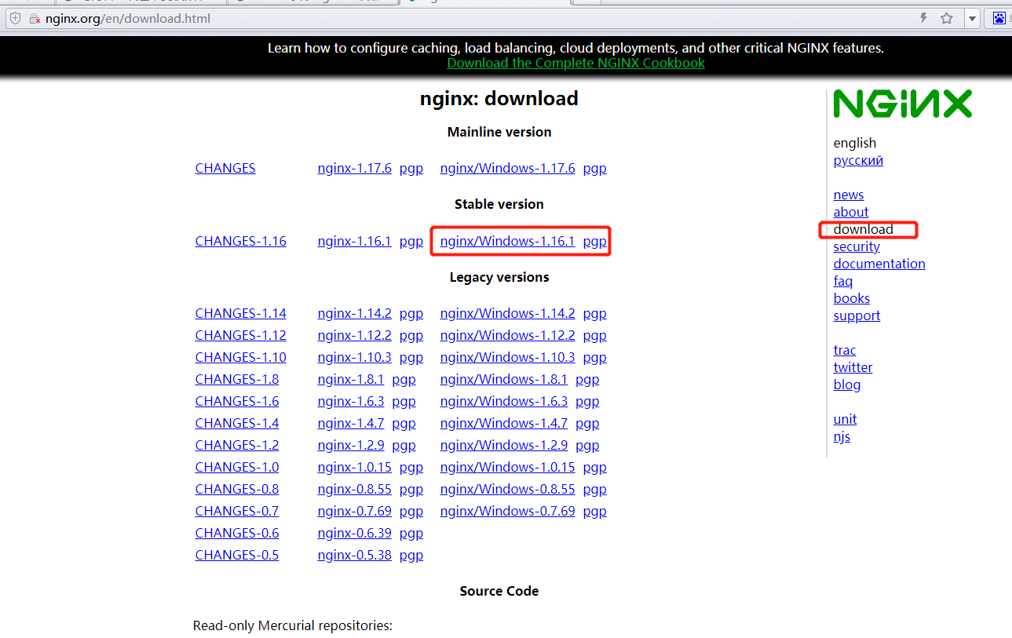The width and height of the screenshot is (1012, 638).
Task: Click the insecure lock icon beside the URL
Action: coord(34,18)
